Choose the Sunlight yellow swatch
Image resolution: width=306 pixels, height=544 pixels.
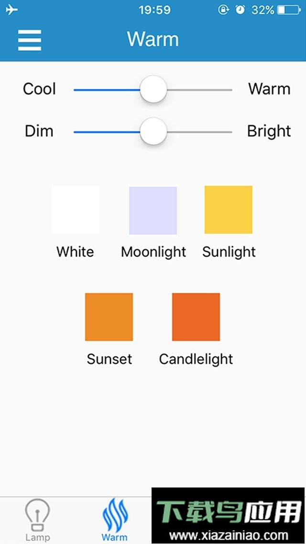click(229, 210)
